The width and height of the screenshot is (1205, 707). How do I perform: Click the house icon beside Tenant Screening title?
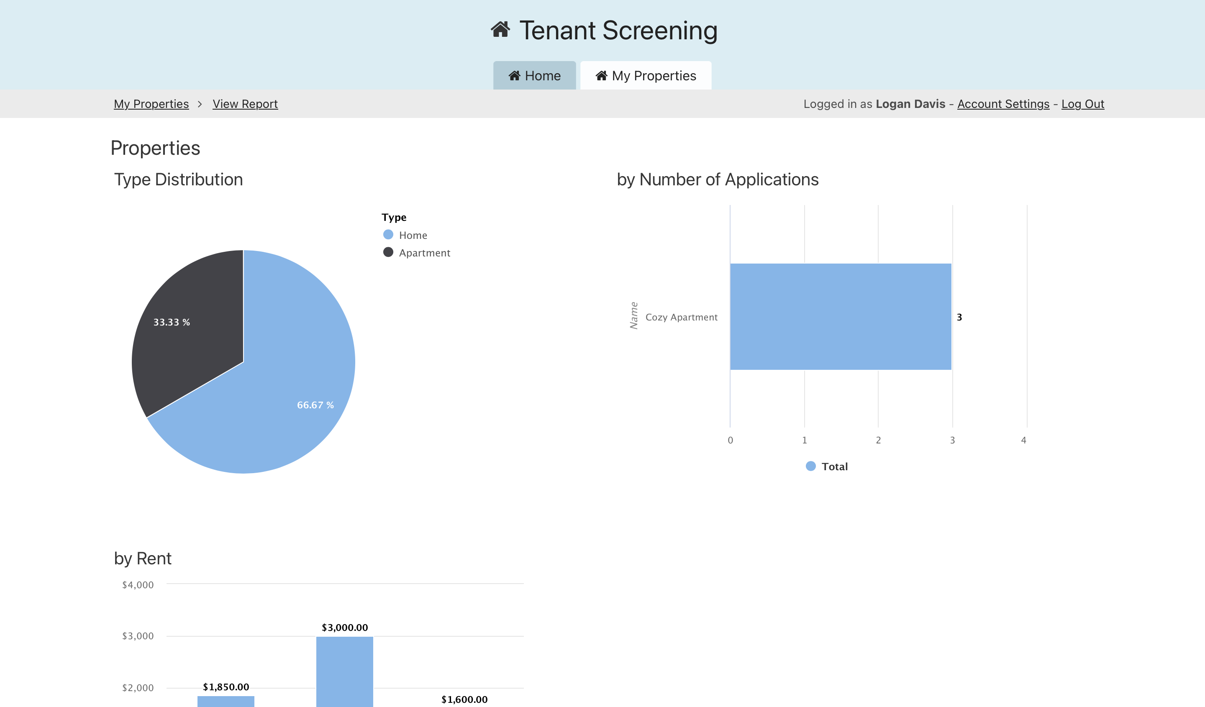tap(500, 30)
